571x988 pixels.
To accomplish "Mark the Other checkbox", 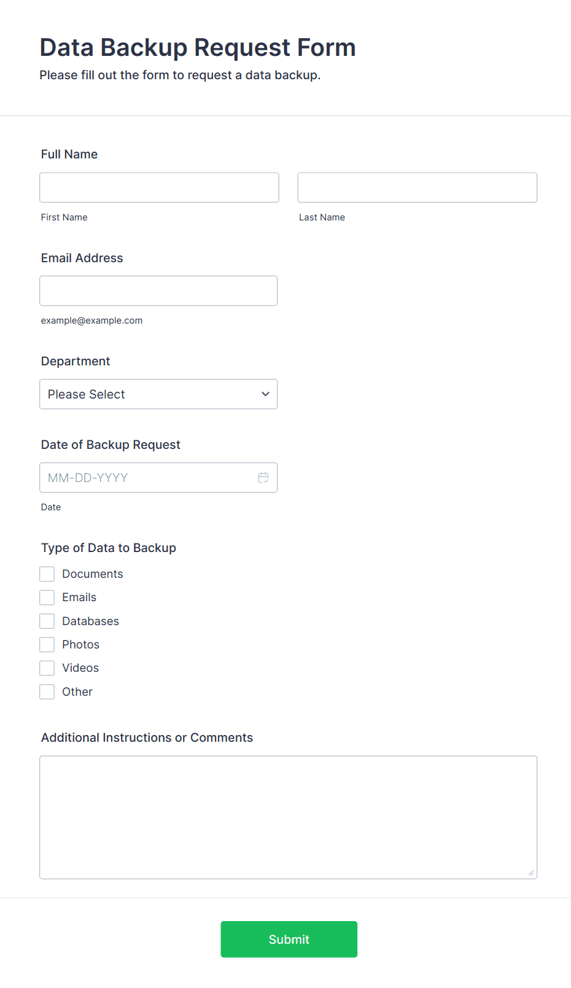I will [x=47, y=692].
